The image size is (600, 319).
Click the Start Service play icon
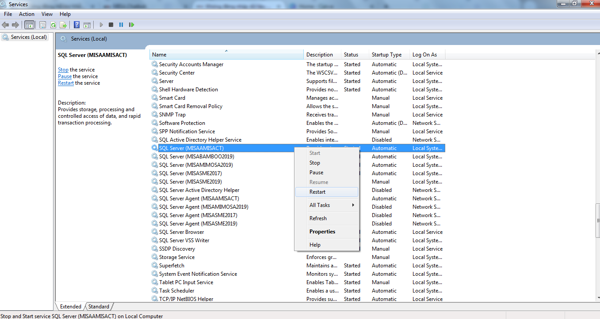101,25
